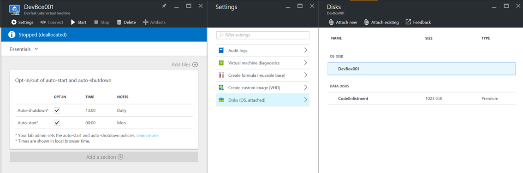Click the Add tiles plus icon
Viewport: 523px width, 173px height.
pos(195,64)
